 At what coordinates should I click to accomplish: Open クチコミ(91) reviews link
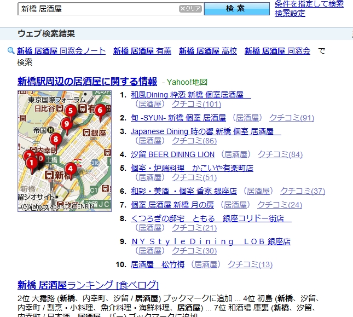coord(292,118)
